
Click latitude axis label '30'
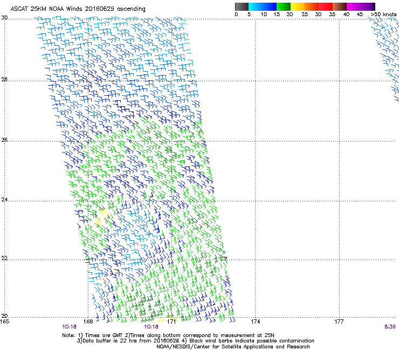(x=4, y=18)
